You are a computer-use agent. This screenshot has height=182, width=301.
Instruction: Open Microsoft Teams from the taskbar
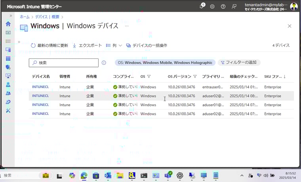pos(168,175)
